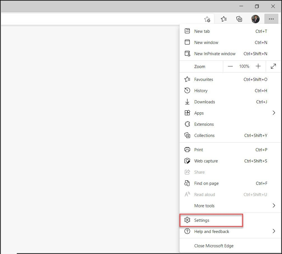Viewport: 282px width, 254px height.
Task: Click the Print printer icon
Action: 187,150
